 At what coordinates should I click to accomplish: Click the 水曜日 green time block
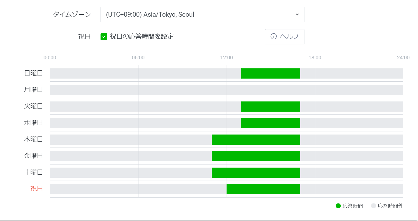coord(270,123)
